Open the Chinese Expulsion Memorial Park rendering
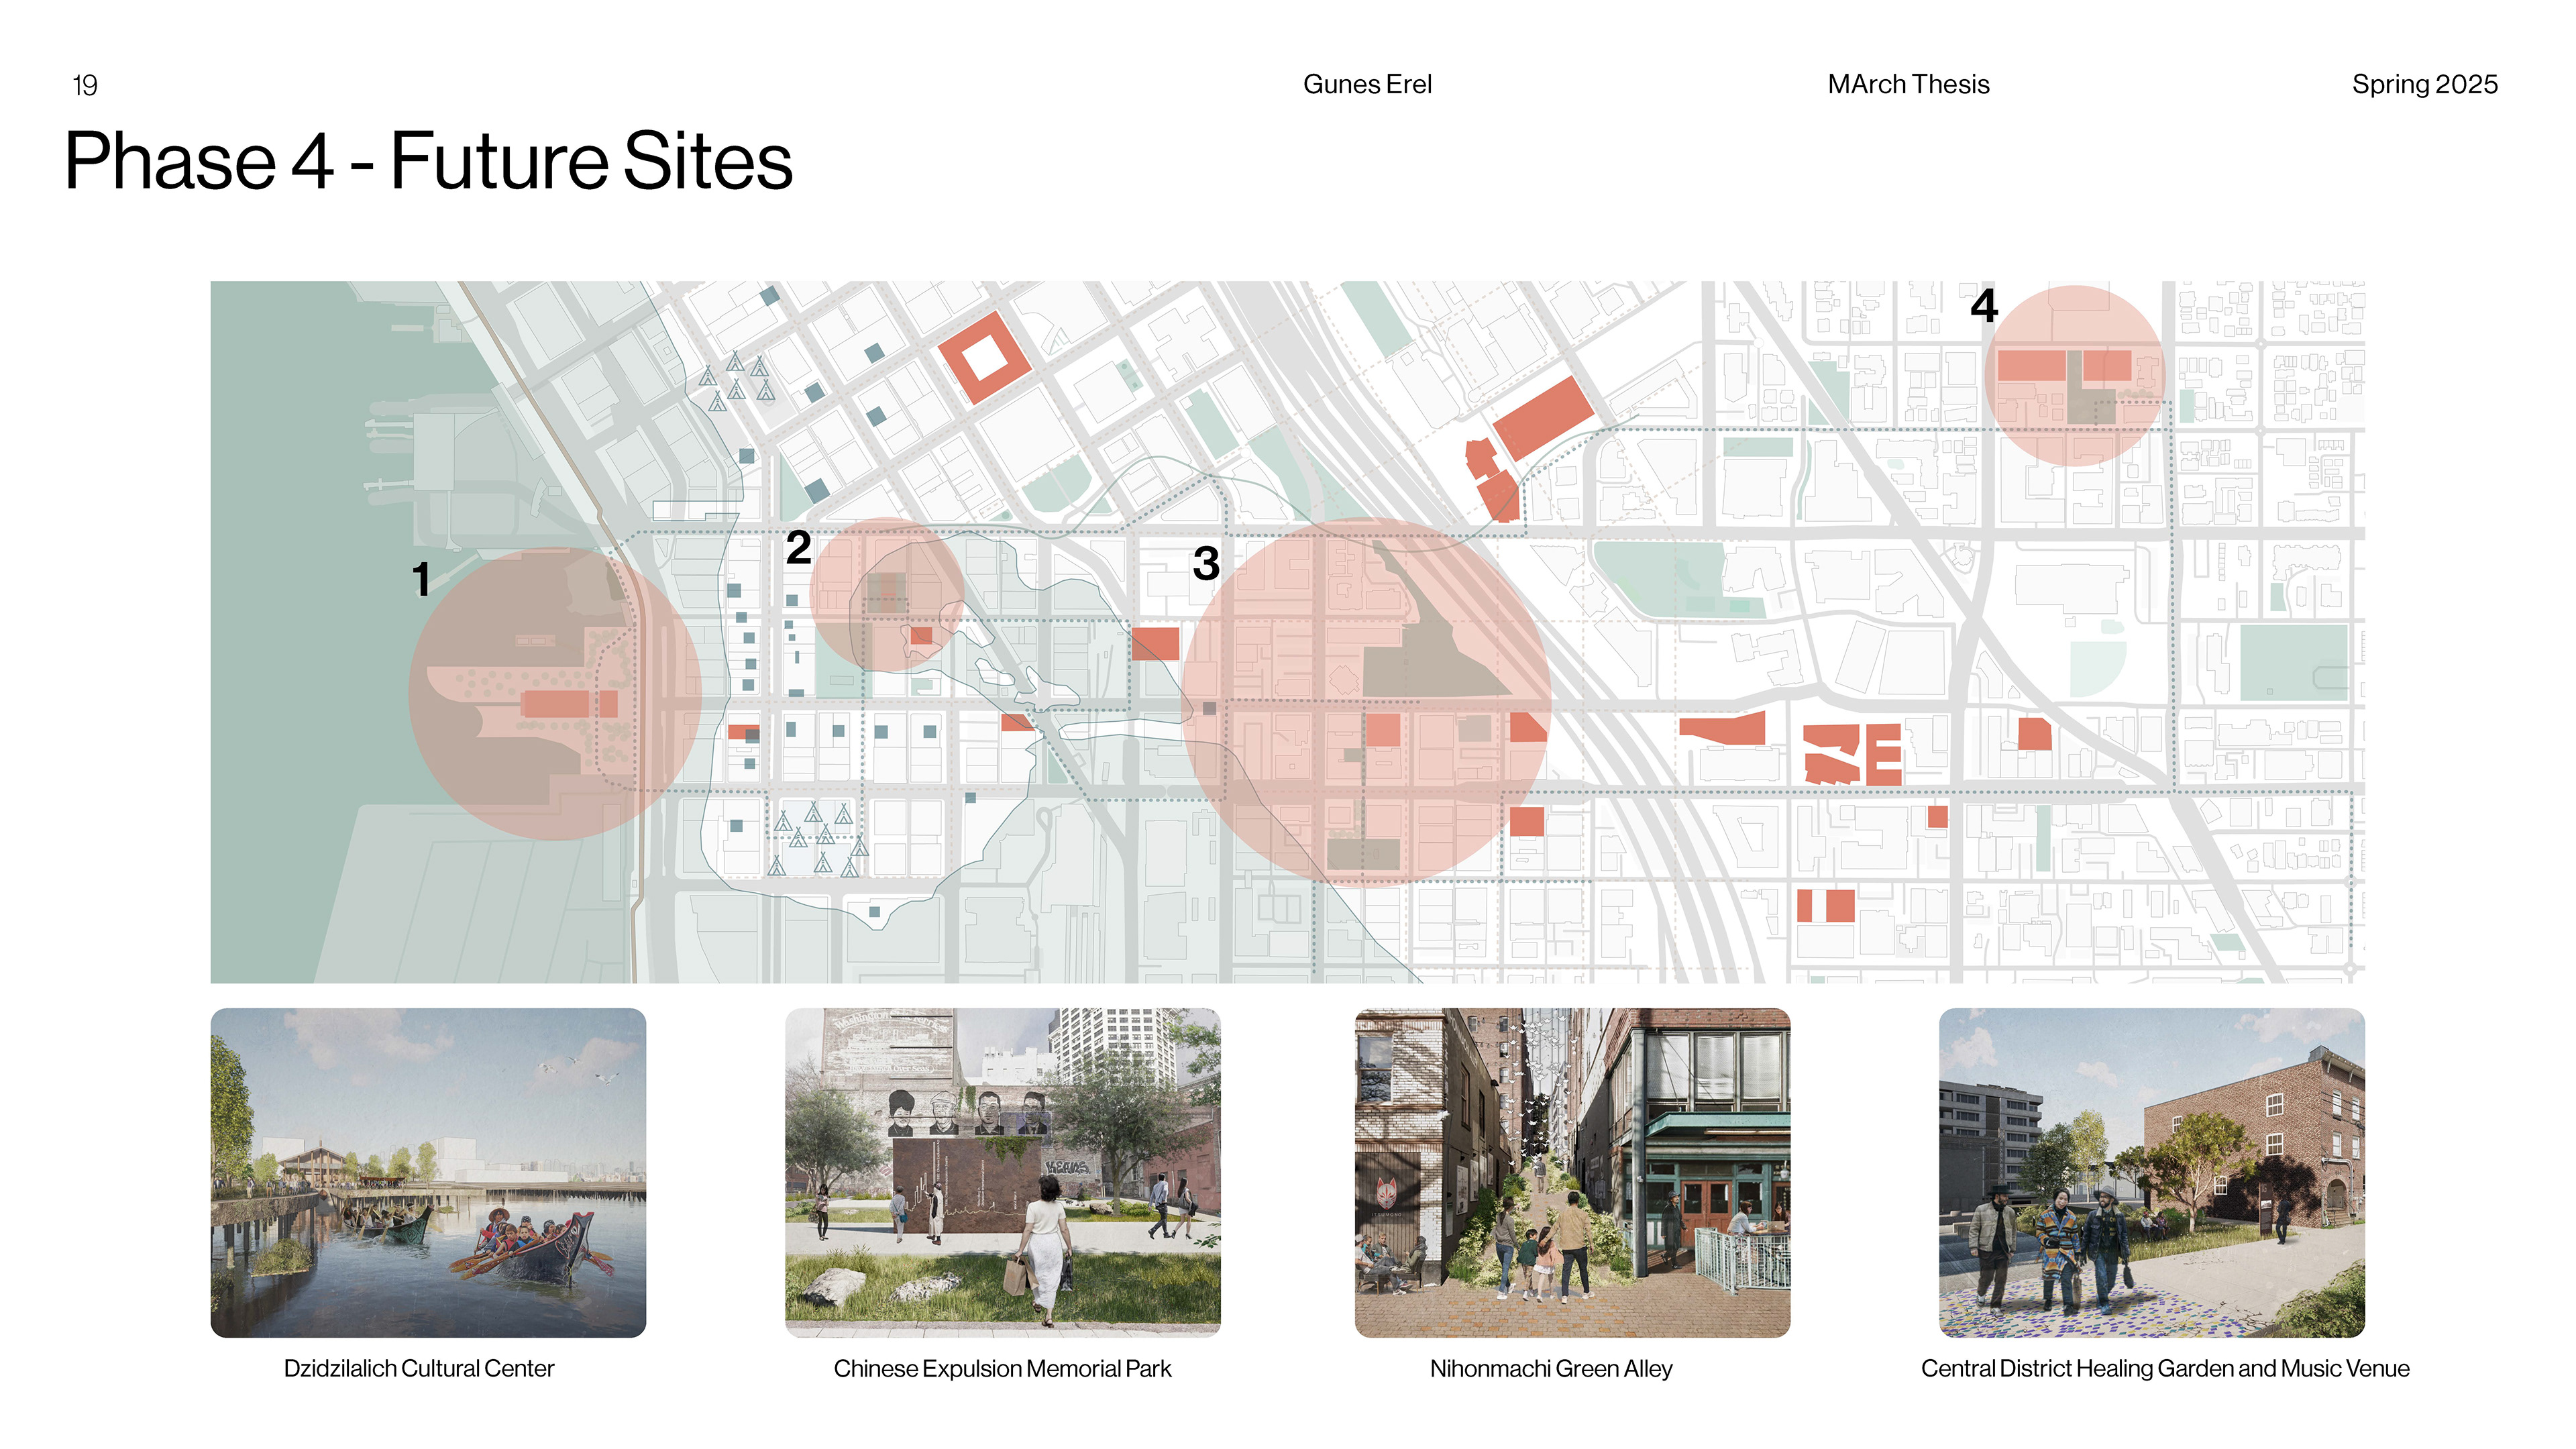Viewport: 2576px width, 1449px height. pyautogui.click(x=1002, y=1172)
